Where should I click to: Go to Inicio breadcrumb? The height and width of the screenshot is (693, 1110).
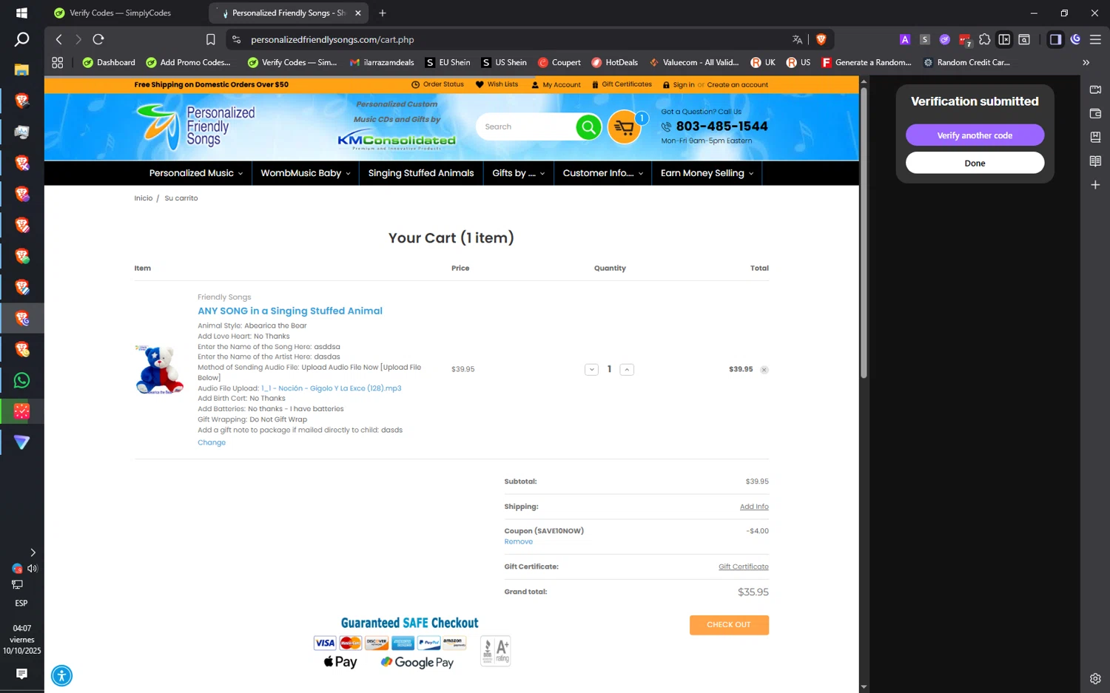click(144, 198)
